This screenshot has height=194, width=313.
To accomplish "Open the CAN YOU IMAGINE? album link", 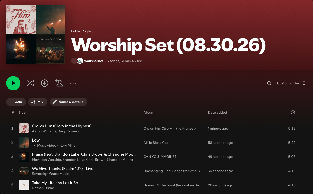I will coord(160,157).
